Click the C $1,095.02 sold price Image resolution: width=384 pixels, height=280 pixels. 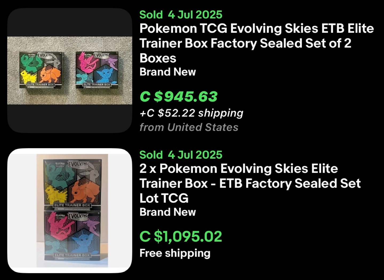click(181, 237)
